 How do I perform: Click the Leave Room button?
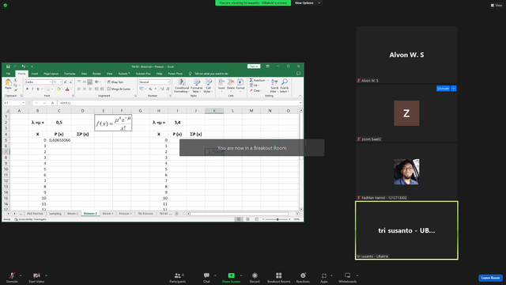[490, 278]
